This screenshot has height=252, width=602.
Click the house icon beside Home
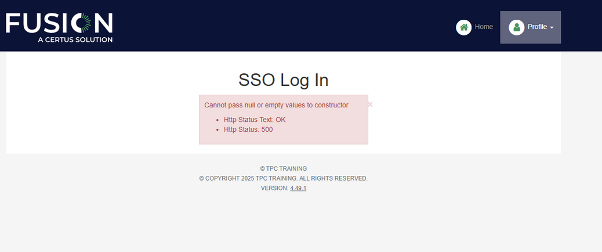click(463, 27)
